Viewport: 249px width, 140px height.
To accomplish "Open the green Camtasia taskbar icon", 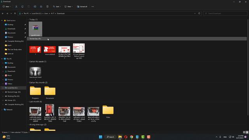I will click(x=143, y=137).
